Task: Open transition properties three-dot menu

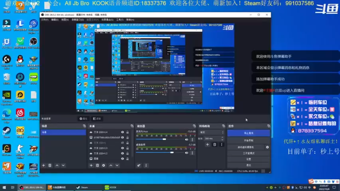Action: [x=221, y=144]
